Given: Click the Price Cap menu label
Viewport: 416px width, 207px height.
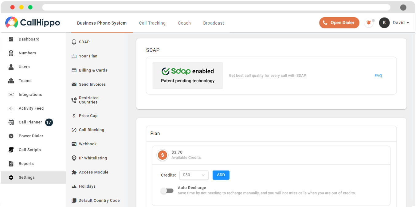Looking at the screenshot, I should [x=88, y=116].
